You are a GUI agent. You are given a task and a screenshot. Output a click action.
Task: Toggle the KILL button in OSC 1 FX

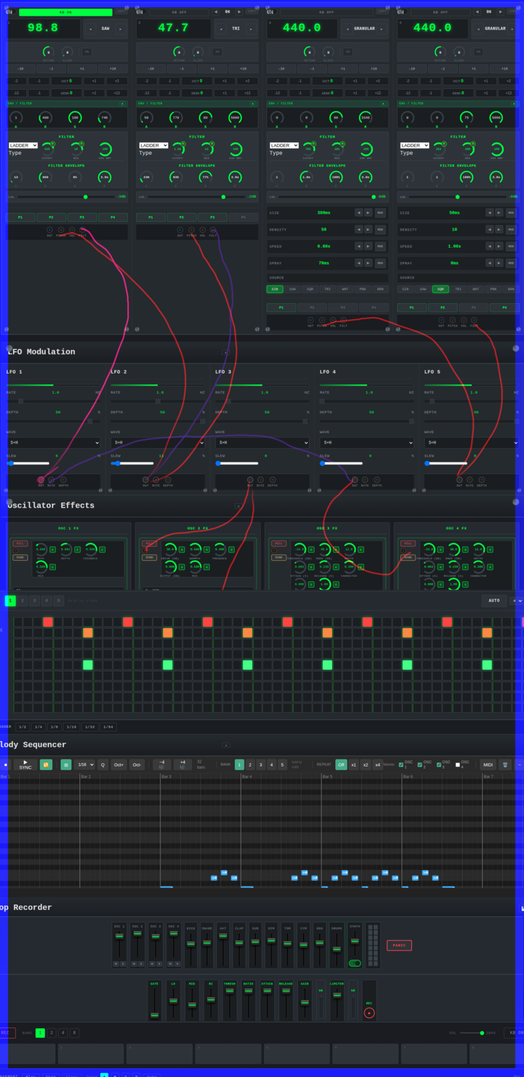[x=20, y=543]
